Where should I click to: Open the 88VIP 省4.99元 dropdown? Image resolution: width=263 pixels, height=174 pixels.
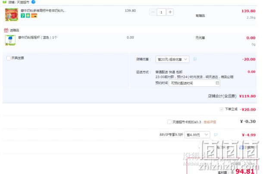click(197, 135)
